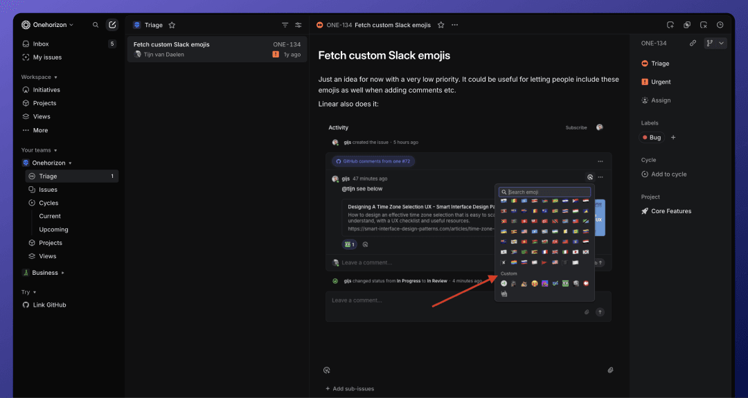
Task: Select Triage under the Onehorizon team
Action: pyautogui.click(x=71, y=177)
